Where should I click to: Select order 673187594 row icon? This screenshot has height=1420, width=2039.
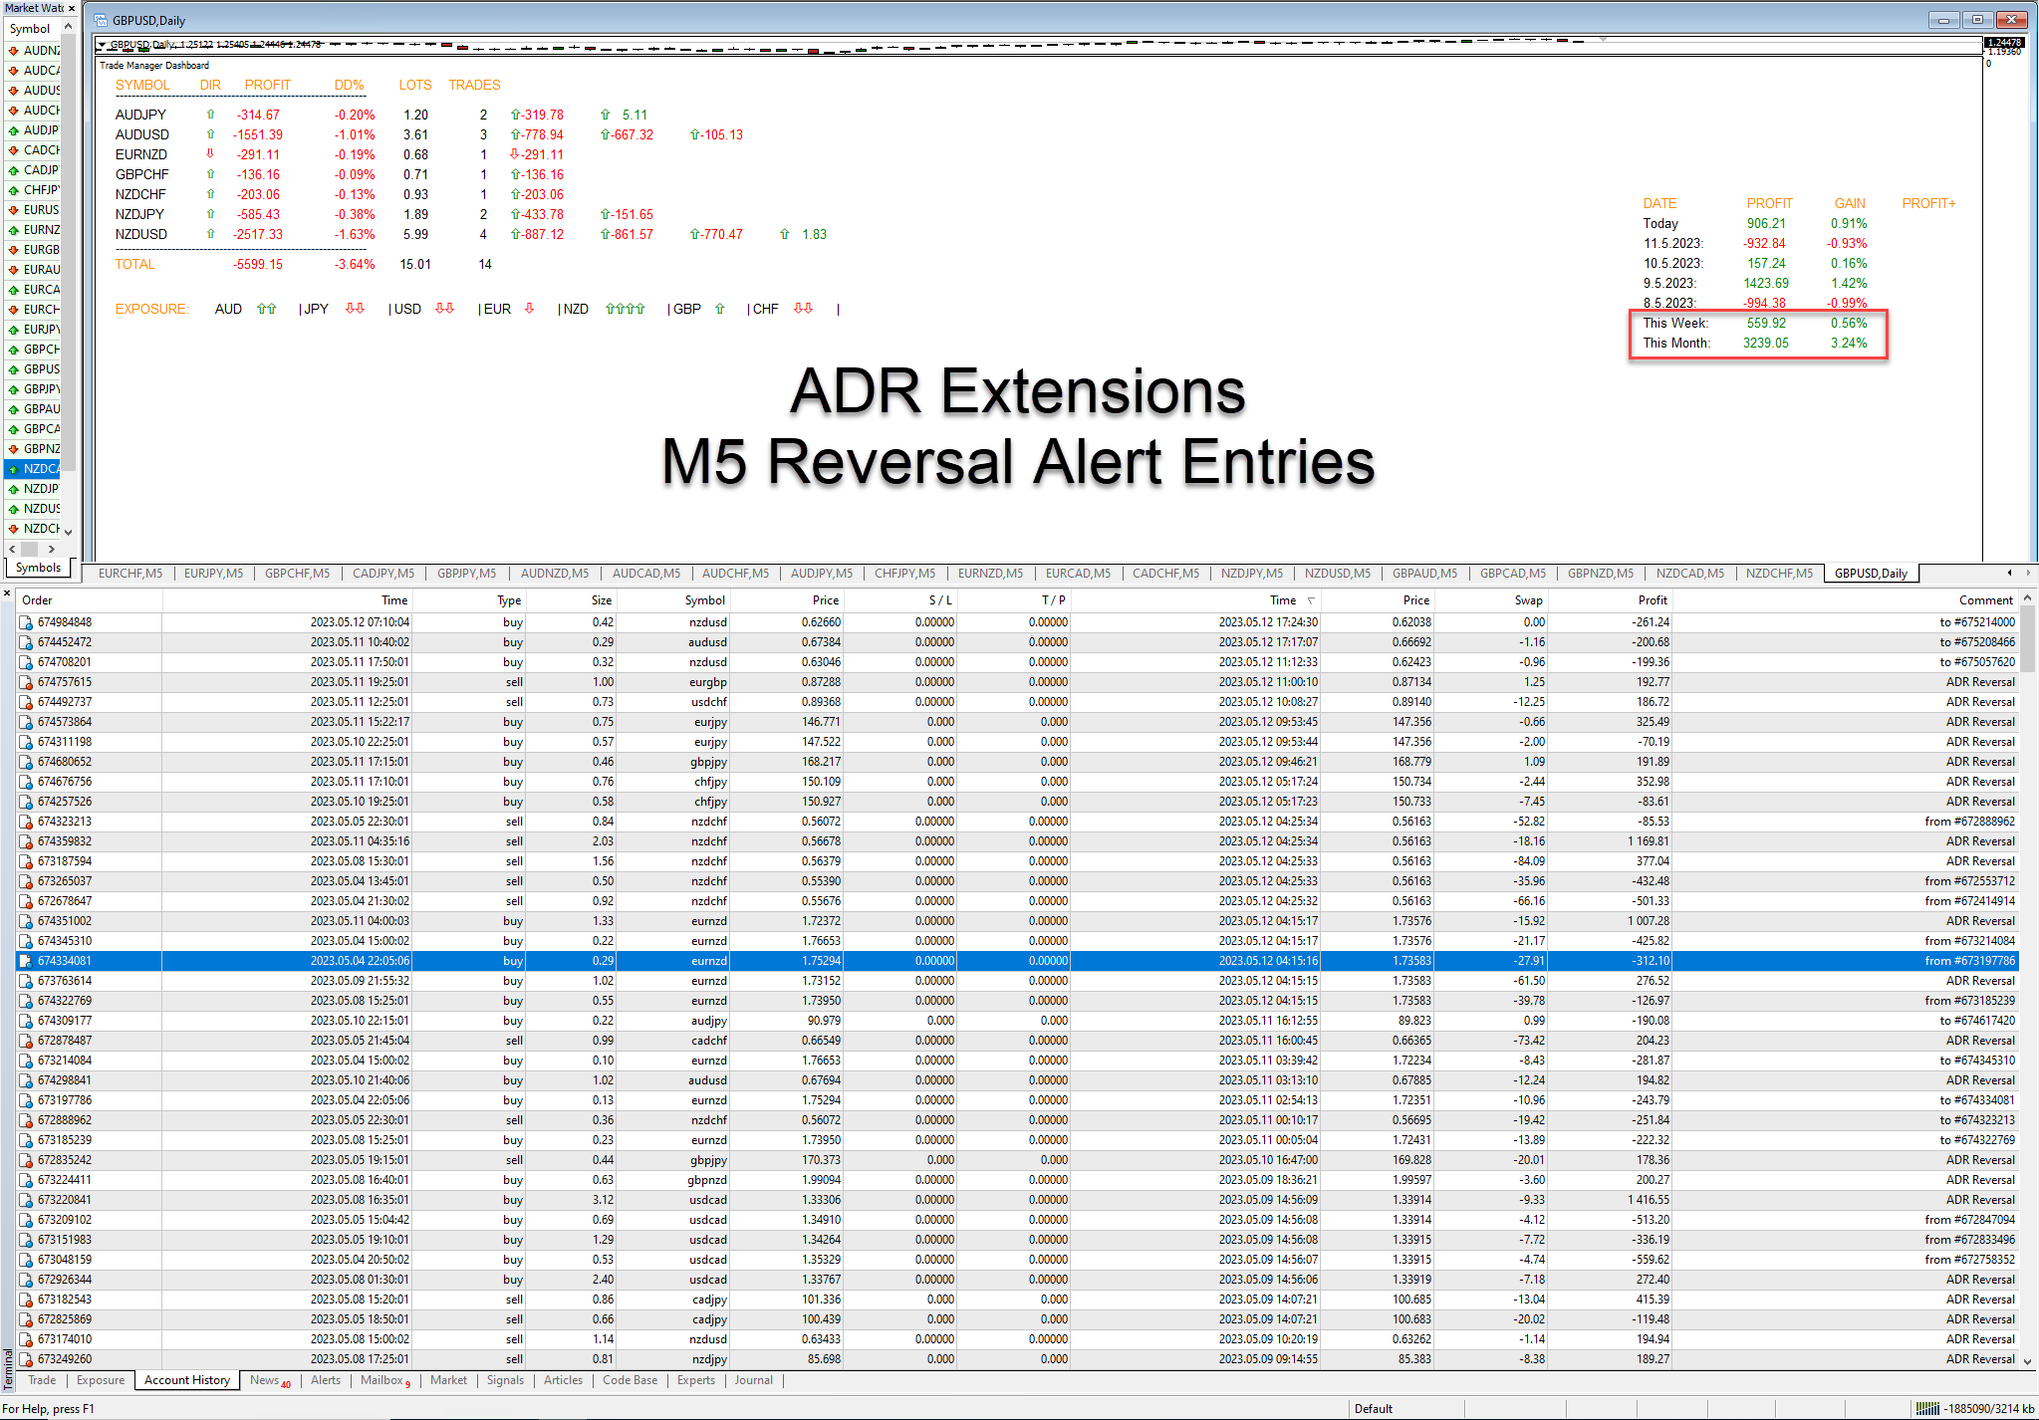tap(26, 861)
